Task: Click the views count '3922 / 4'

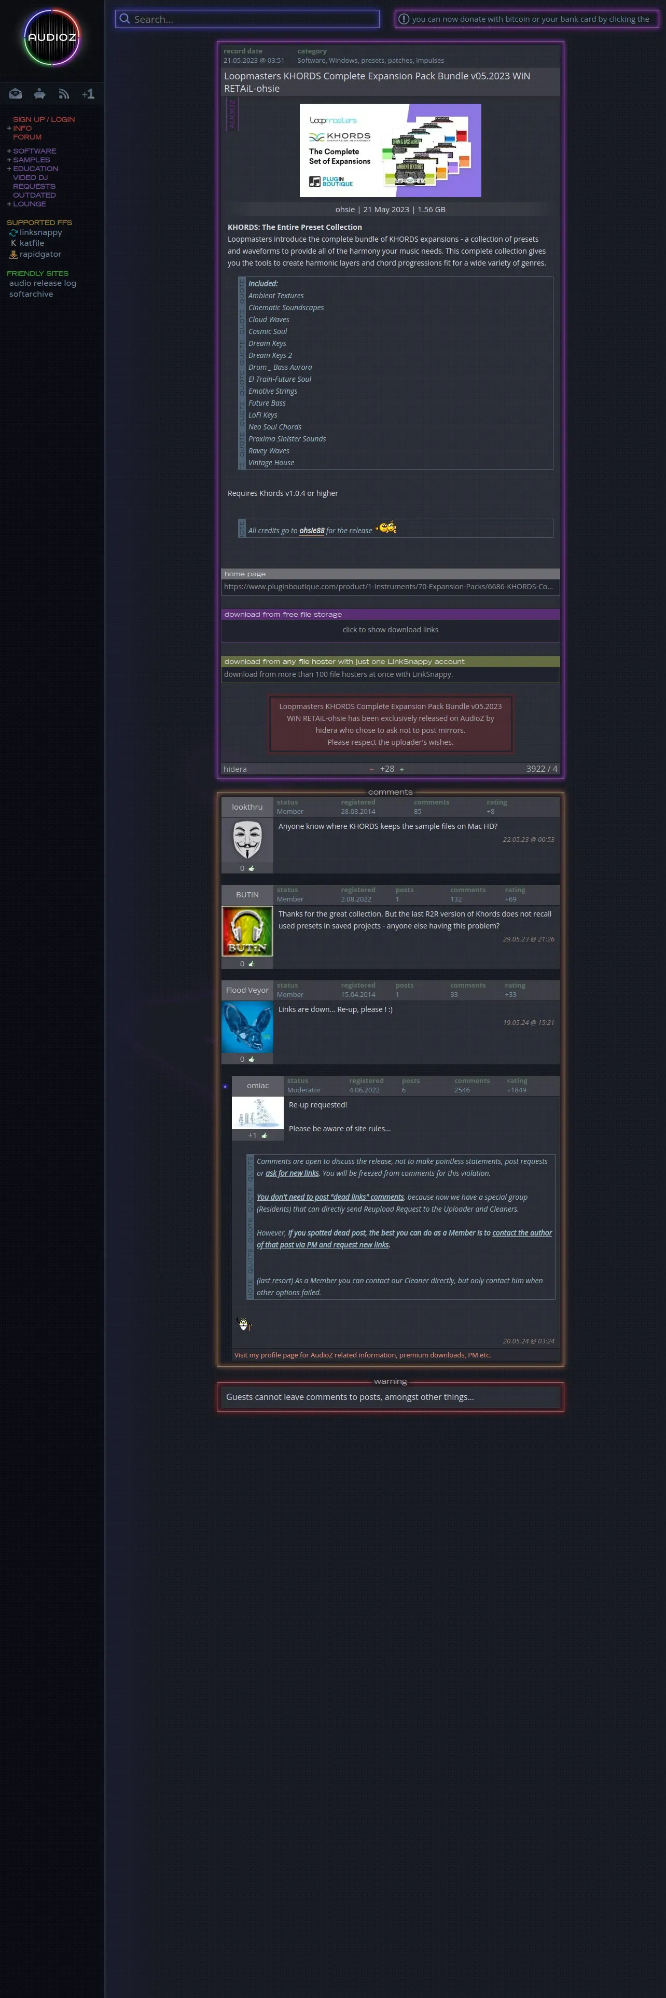Action: click(541, 769)
